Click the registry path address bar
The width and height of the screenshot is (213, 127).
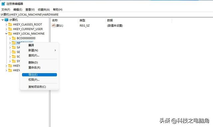pos(106,15)
